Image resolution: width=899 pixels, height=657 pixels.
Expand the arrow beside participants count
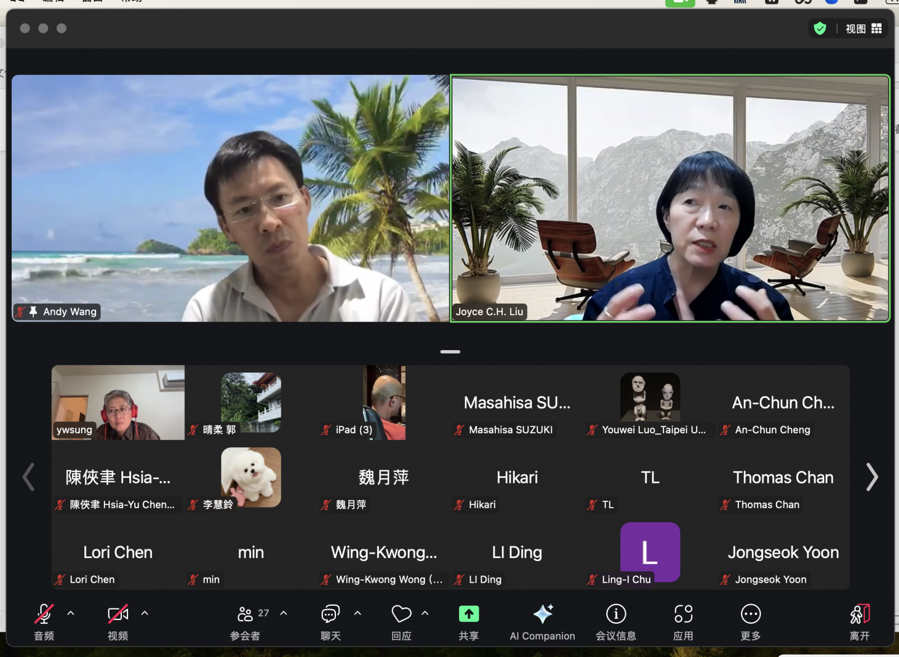(284, 613)
